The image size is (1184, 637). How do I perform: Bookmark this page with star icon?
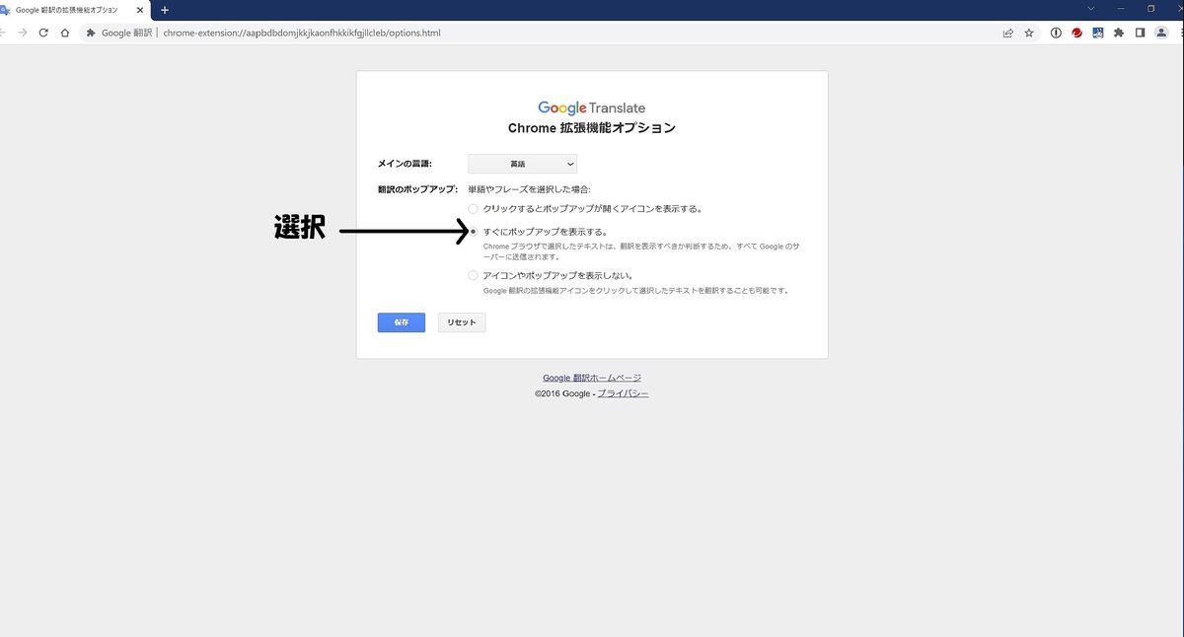tap(1029, 33)
